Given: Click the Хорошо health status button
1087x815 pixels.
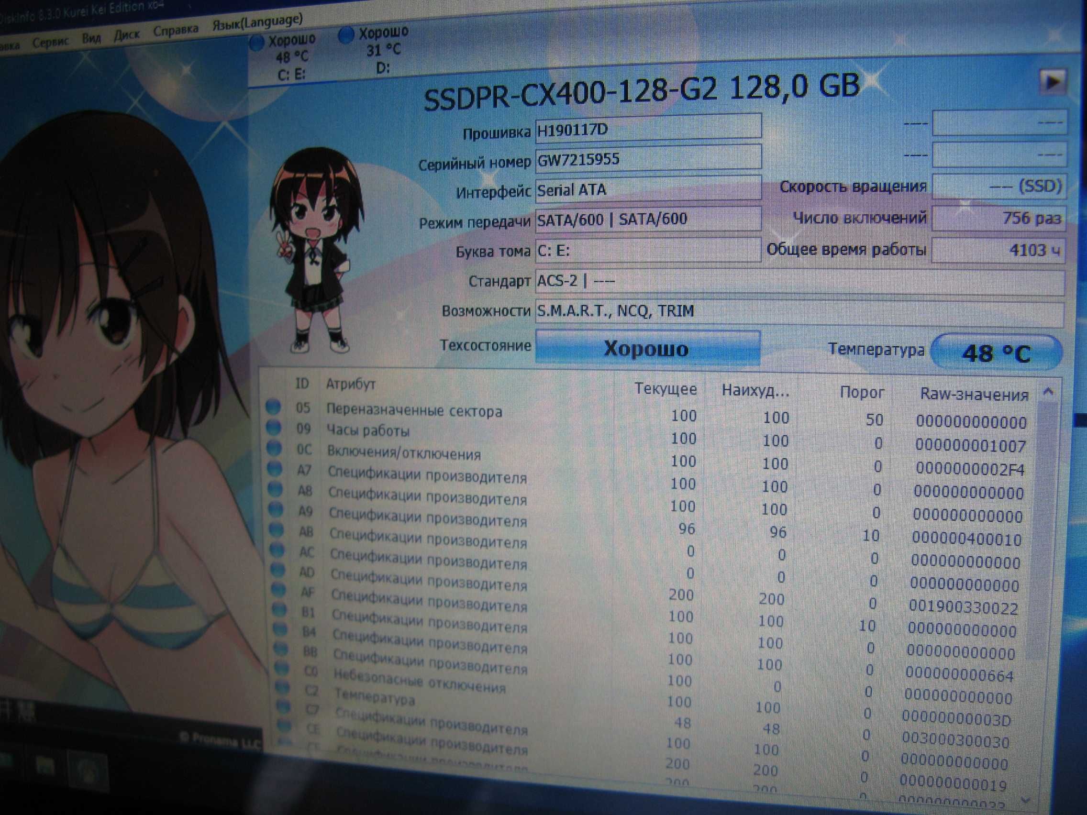Looking at the screenshot, I should (x=647, y=348).
